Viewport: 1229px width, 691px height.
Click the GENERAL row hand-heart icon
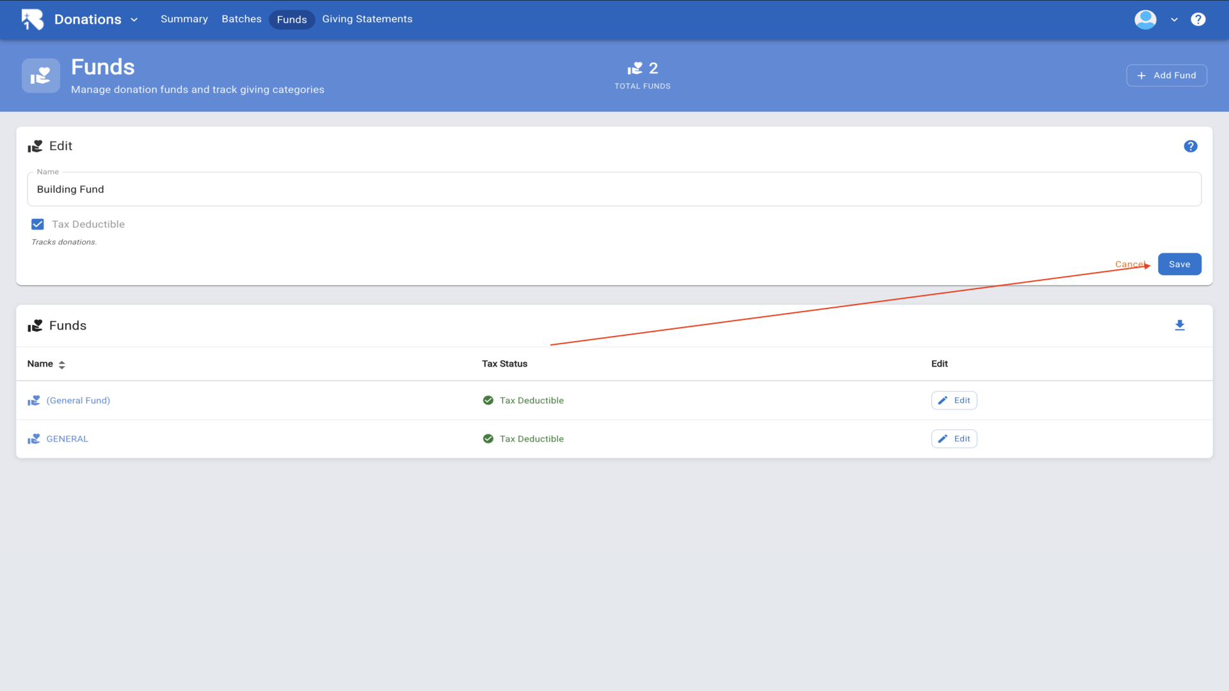coord(34,439)
